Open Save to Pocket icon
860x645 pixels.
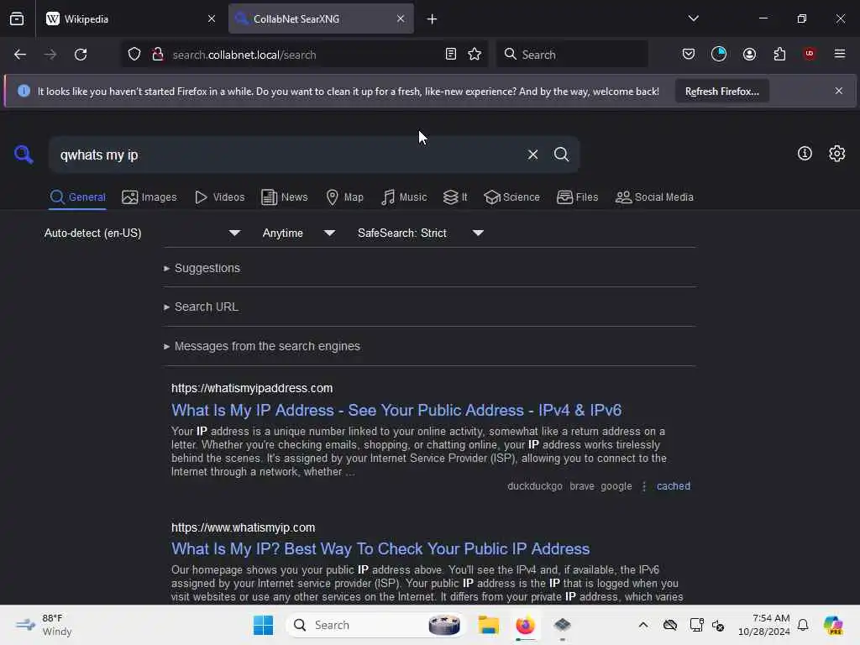point(689,55)
